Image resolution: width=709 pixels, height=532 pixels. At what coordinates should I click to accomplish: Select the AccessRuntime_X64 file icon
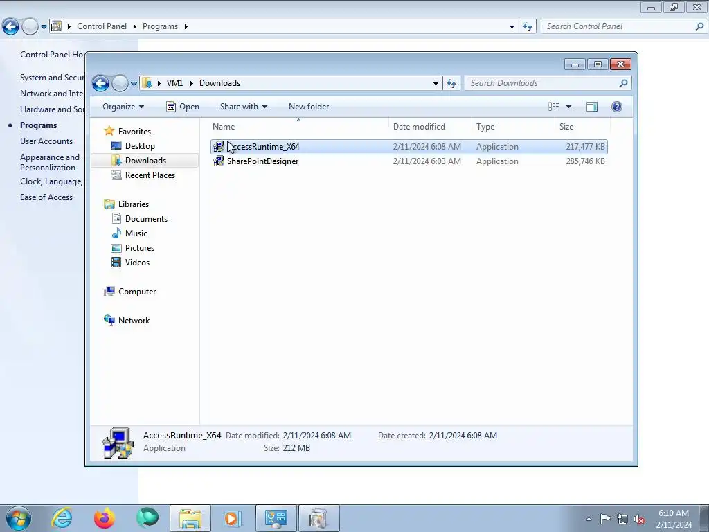point(219,147)
